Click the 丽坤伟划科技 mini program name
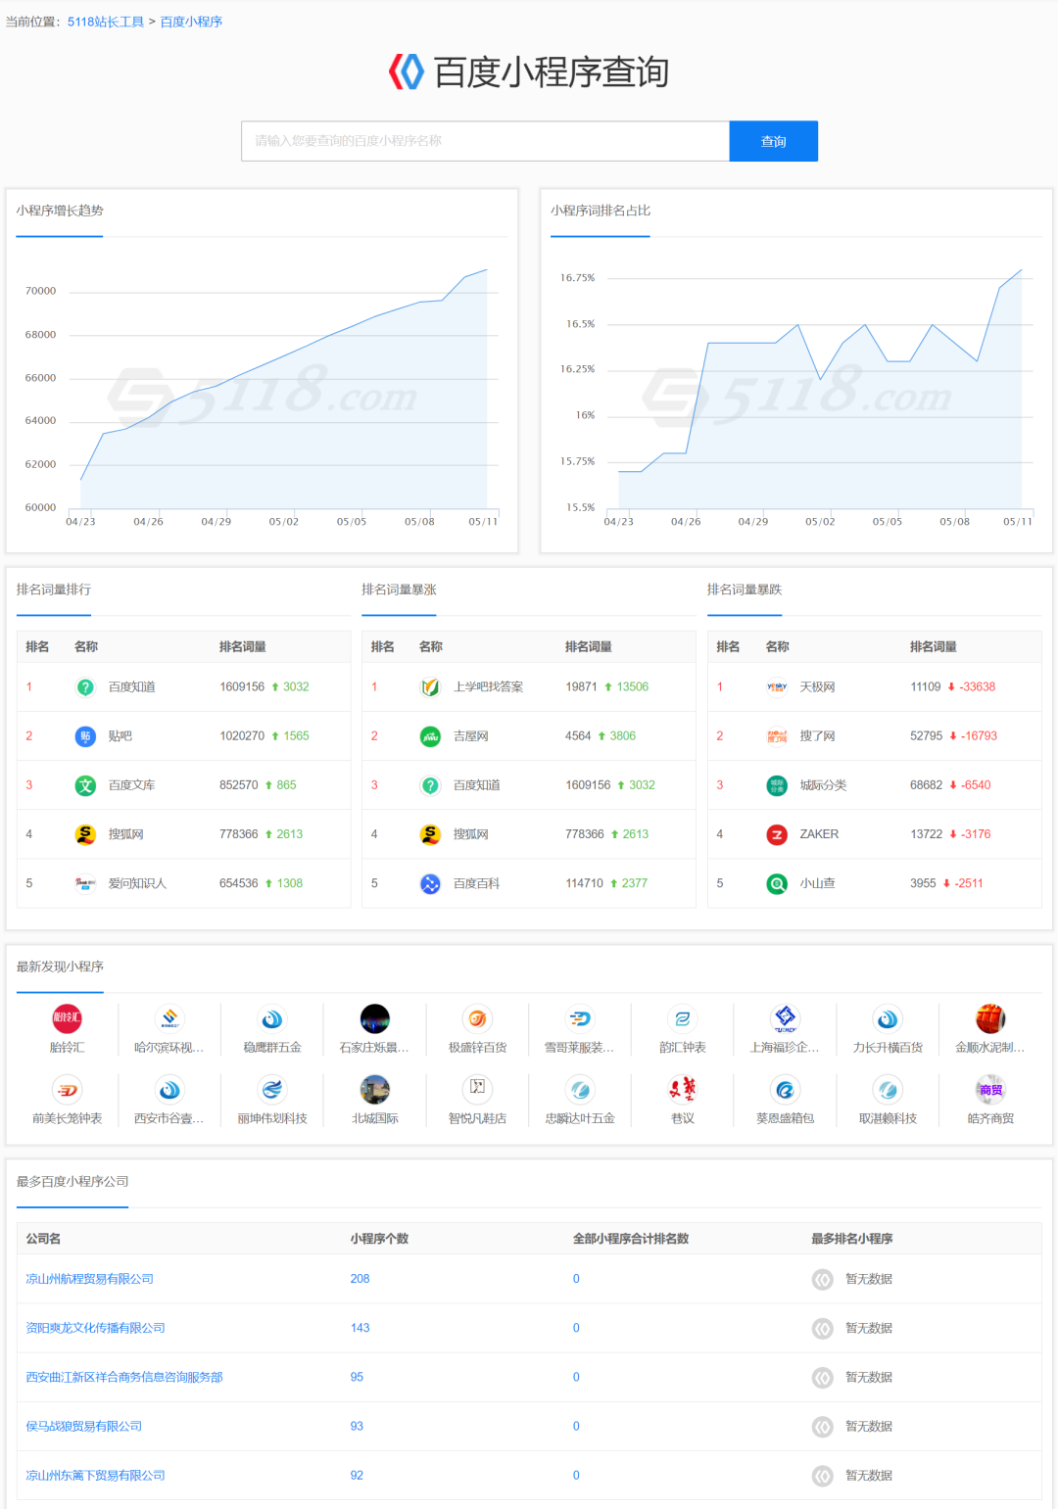 coord(272,1118)
